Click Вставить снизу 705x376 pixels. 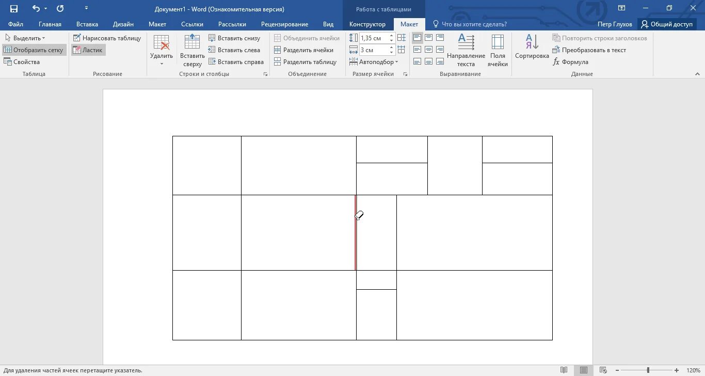[x=234, y=38]
